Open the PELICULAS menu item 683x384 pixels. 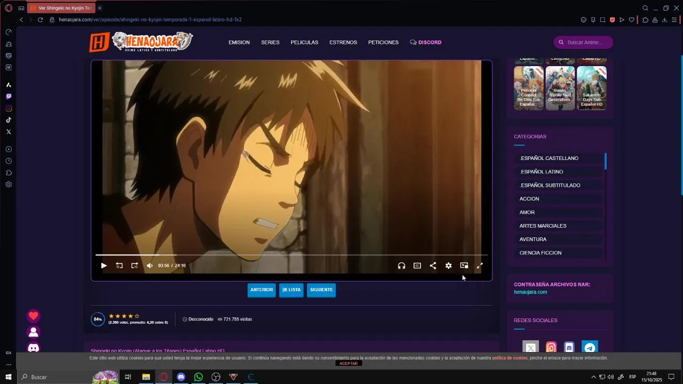pyautogui.click(x=304, y=42)
